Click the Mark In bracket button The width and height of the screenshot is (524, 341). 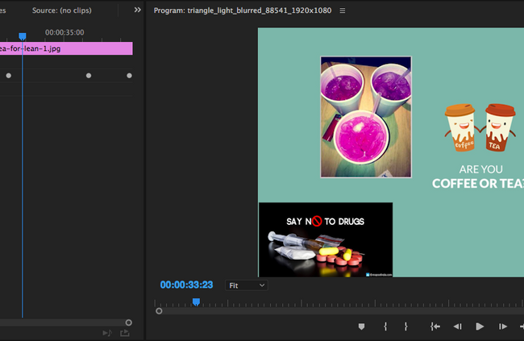pyautogui.click(x=385, y=326)
